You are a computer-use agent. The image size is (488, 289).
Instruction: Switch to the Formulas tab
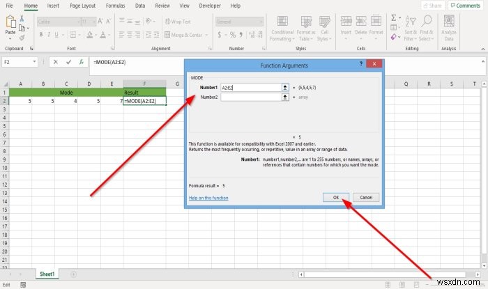116,6
